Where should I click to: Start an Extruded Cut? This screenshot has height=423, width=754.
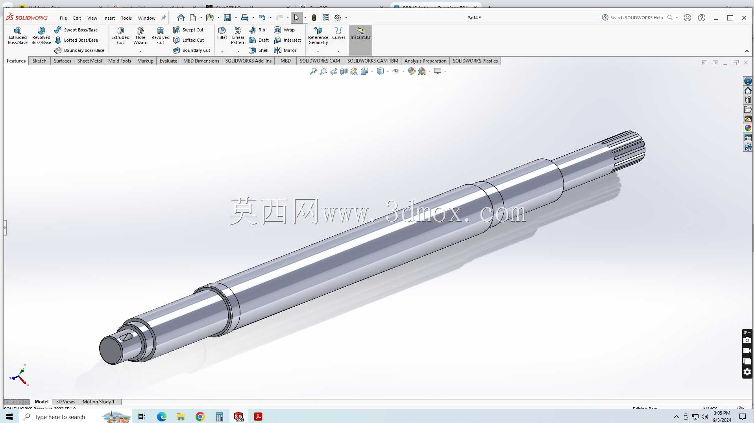point(120,36)
